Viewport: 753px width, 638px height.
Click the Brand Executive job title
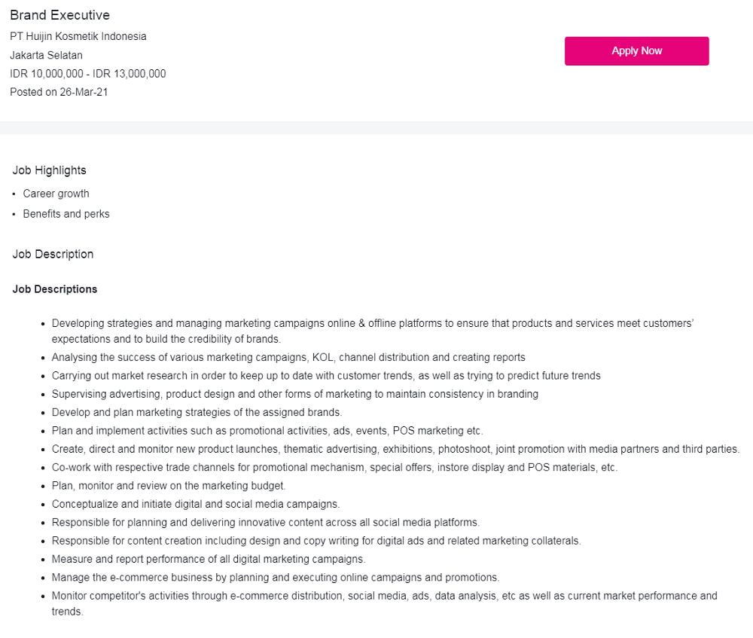pyautogui.click(x=59, y=15)
